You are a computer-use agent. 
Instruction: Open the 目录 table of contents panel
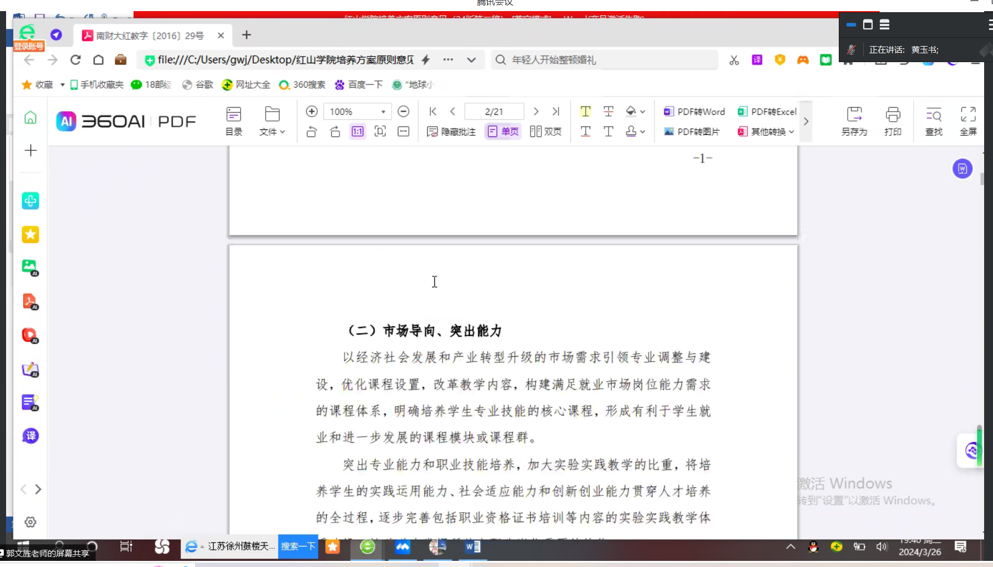[234, 121]
